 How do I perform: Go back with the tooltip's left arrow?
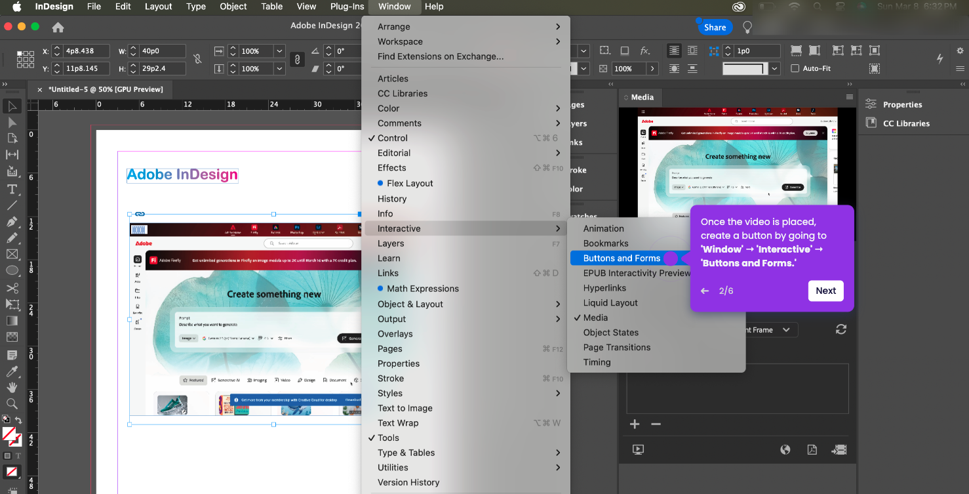point(705,291)
